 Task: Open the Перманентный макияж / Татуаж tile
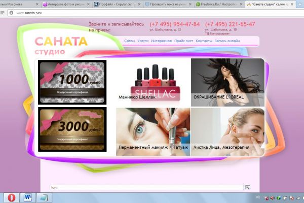pos(153,132)
